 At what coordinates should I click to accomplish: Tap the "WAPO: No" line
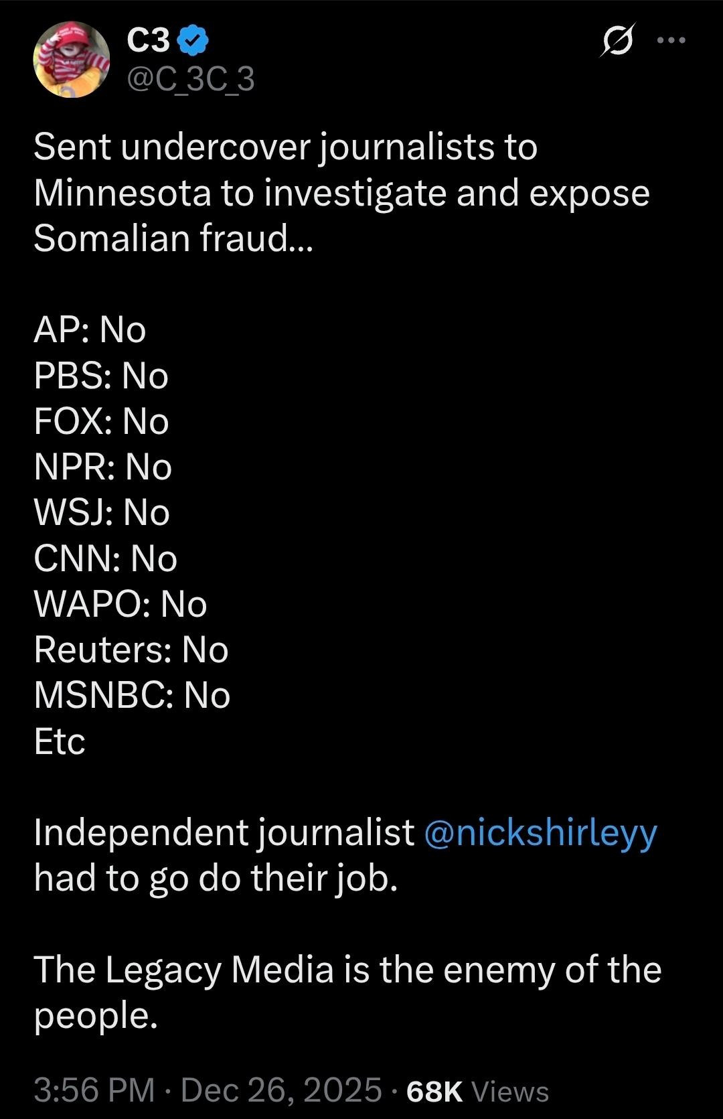tap(120, 604)
